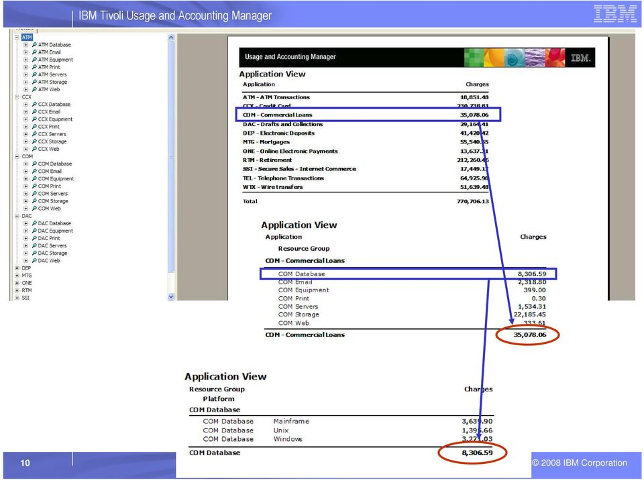The height and width of the screenshot is (480, 644).
Task: Expand the SSI tree node
Action: [x=17, y=298]
